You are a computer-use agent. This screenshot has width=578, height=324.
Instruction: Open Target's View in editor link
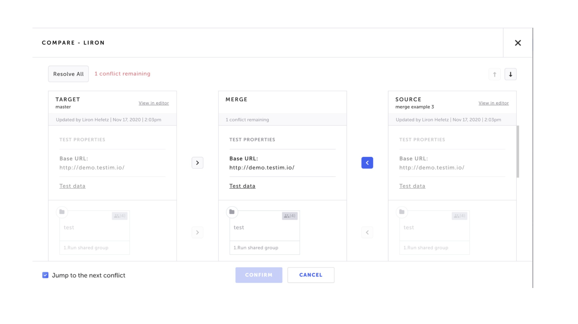pos(154,103)
